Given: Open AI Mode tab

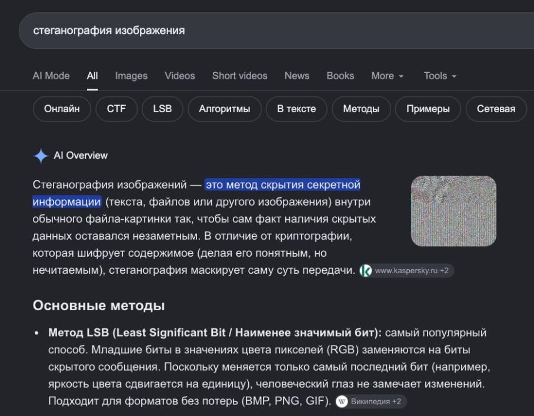Looking at the screenshot, I should [51, 76].
